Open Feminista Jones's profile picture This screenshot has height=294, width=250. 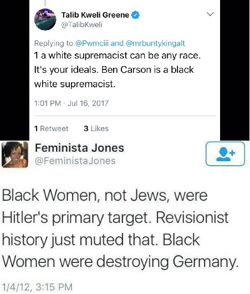point(15,155)
